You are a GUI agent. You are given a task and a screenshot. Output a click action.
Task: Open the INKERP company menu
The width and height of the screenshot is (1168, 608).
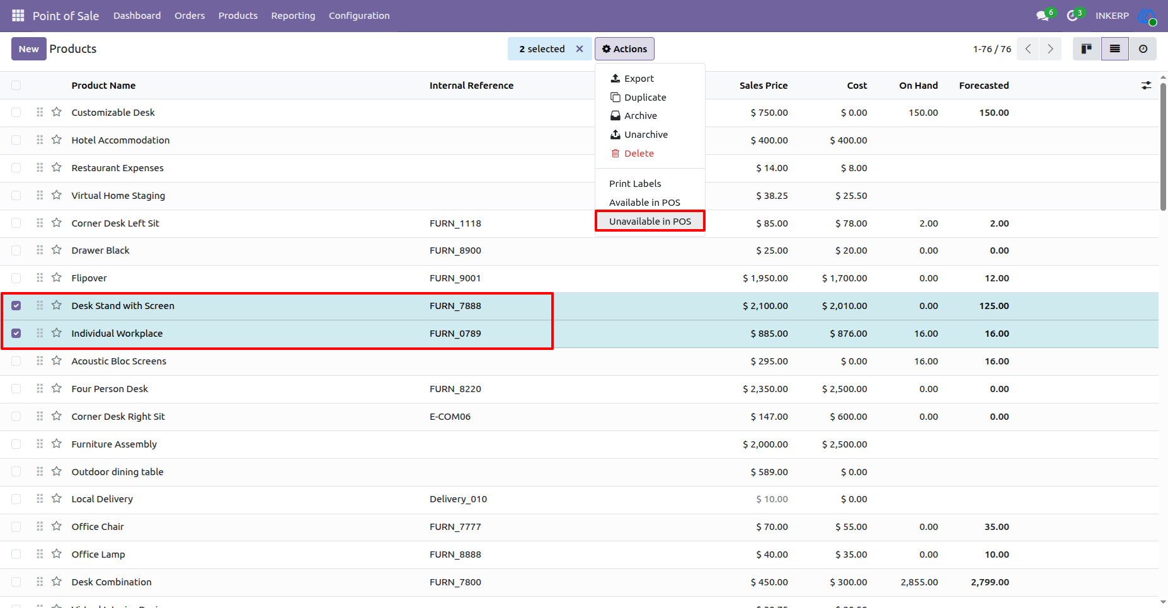(x=1112, y=15)
